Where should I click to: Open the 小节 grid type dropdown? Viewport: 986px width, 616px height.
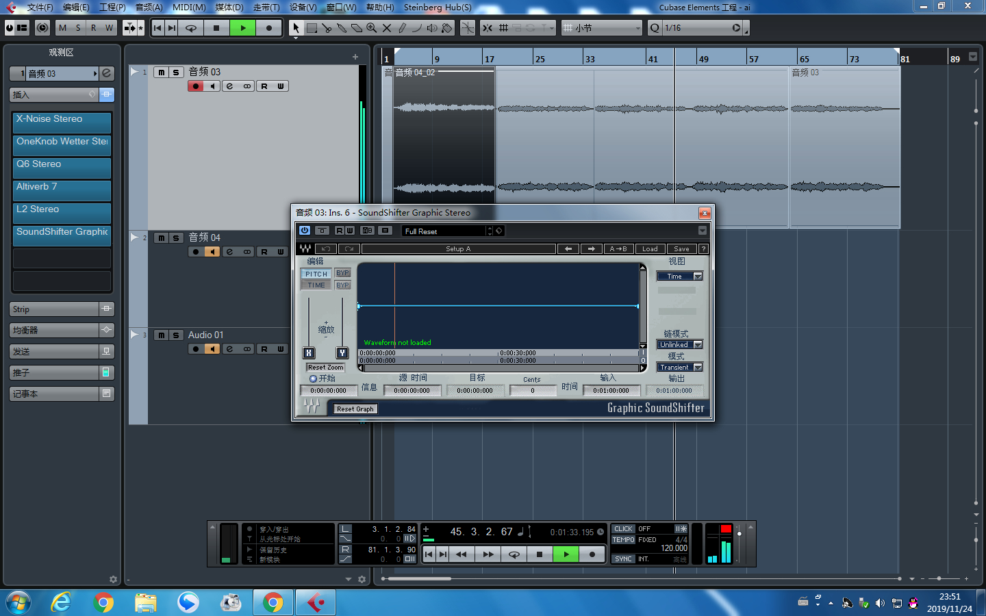click(x=602, y=28)
